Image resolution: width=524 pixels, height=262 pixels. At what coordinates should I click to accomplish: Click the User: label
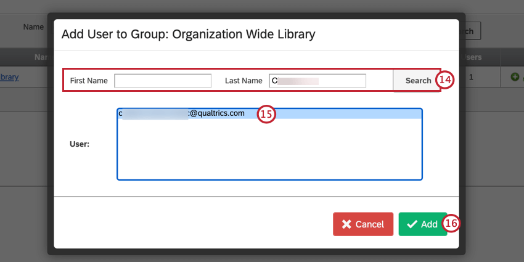point(80,144)
